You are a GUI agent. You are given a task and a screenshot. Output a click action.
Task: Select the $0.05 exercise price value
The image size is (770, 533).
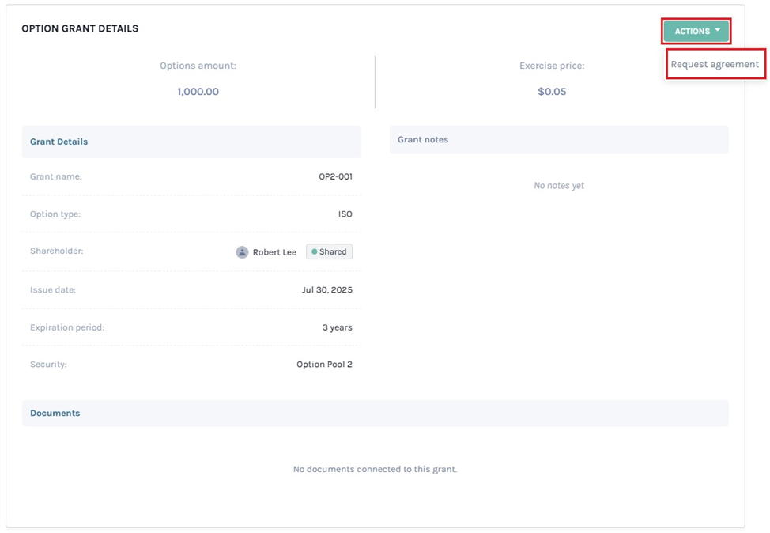(552, 92)
